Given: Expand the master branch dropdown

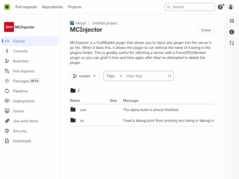Looking at the screenshot, I should [85, 76].
